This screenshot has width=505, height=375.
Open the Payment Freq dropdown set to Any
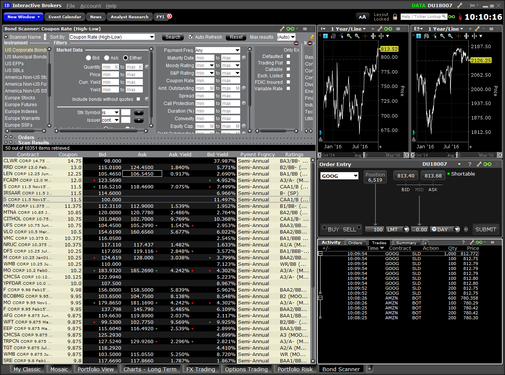pos(217,50)
